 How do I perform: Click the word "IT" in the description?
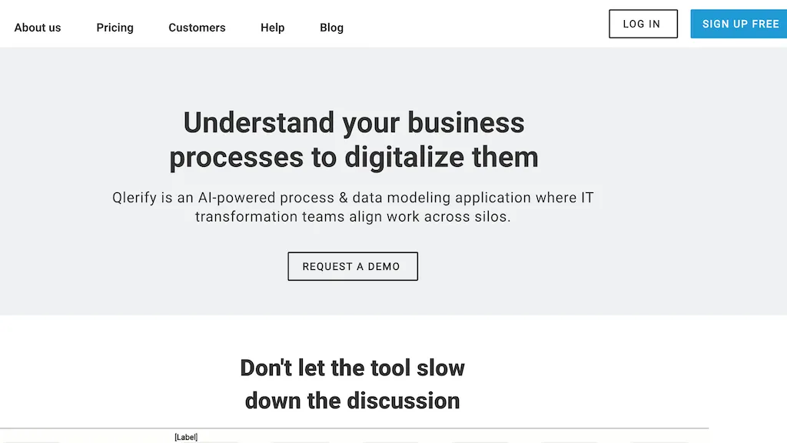[x=586, y=198]
